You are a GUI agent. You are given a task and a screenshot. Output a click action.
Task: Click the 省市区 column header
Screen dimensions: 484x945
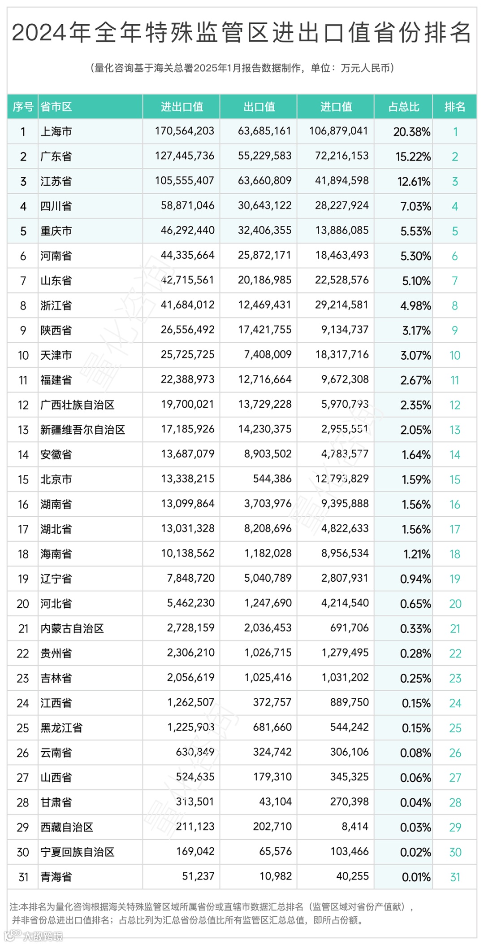click(56, 107)
